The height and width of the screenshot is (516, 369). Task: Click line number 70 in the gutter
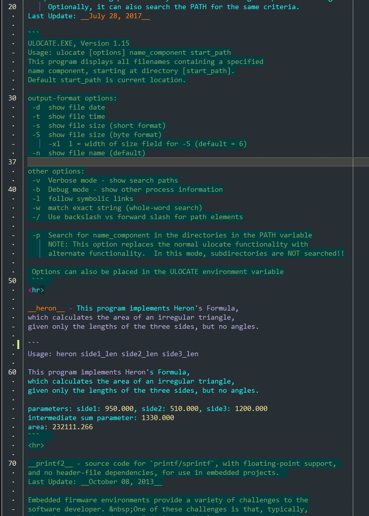[x=12, y=464]
